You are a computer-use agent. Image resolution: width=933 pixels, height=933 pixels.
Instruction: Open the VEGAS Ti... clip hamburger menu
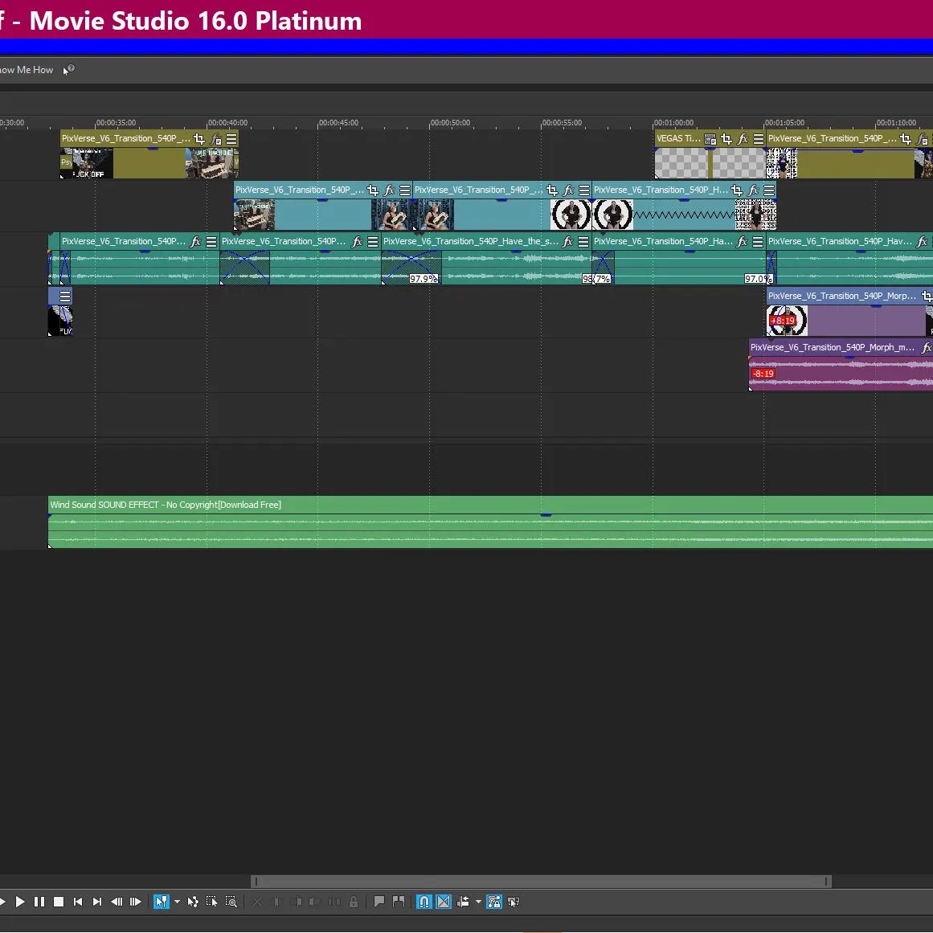(758, 139)
